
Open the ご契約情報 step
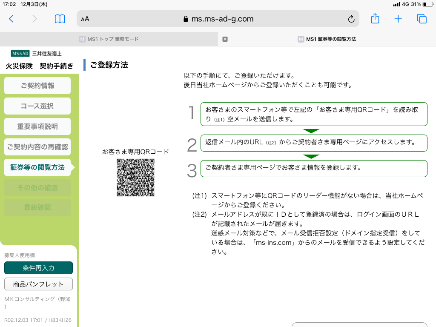37,86
